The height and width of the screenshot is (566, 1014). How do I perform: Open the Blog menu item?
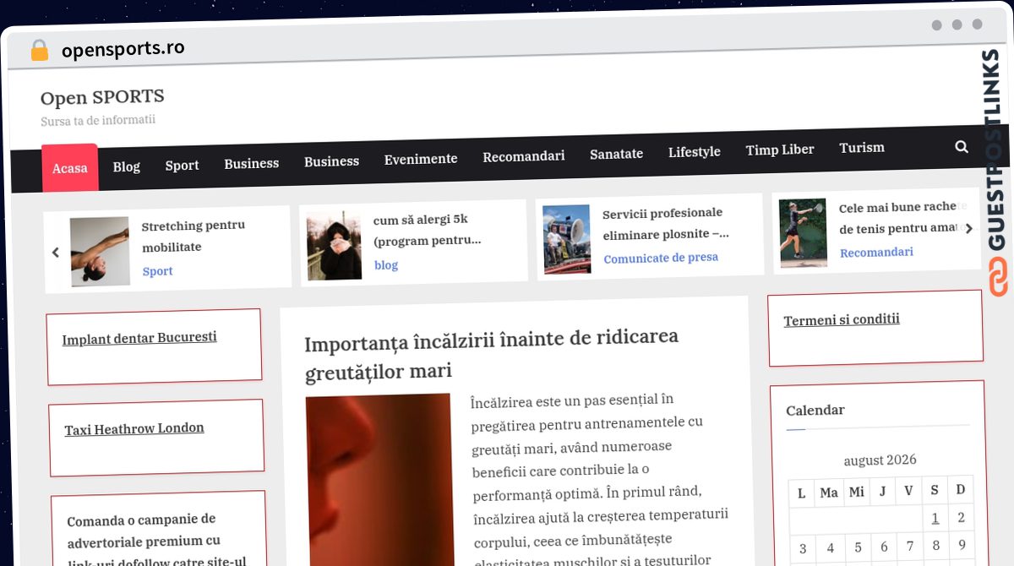coord(127,166)
